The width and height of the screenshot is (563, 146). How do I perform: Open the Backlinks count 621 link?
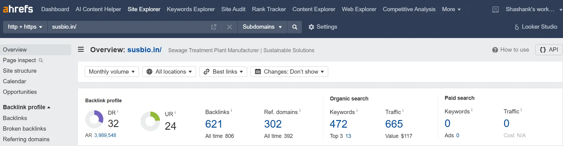pyautogui.click(x=214, y=124)
